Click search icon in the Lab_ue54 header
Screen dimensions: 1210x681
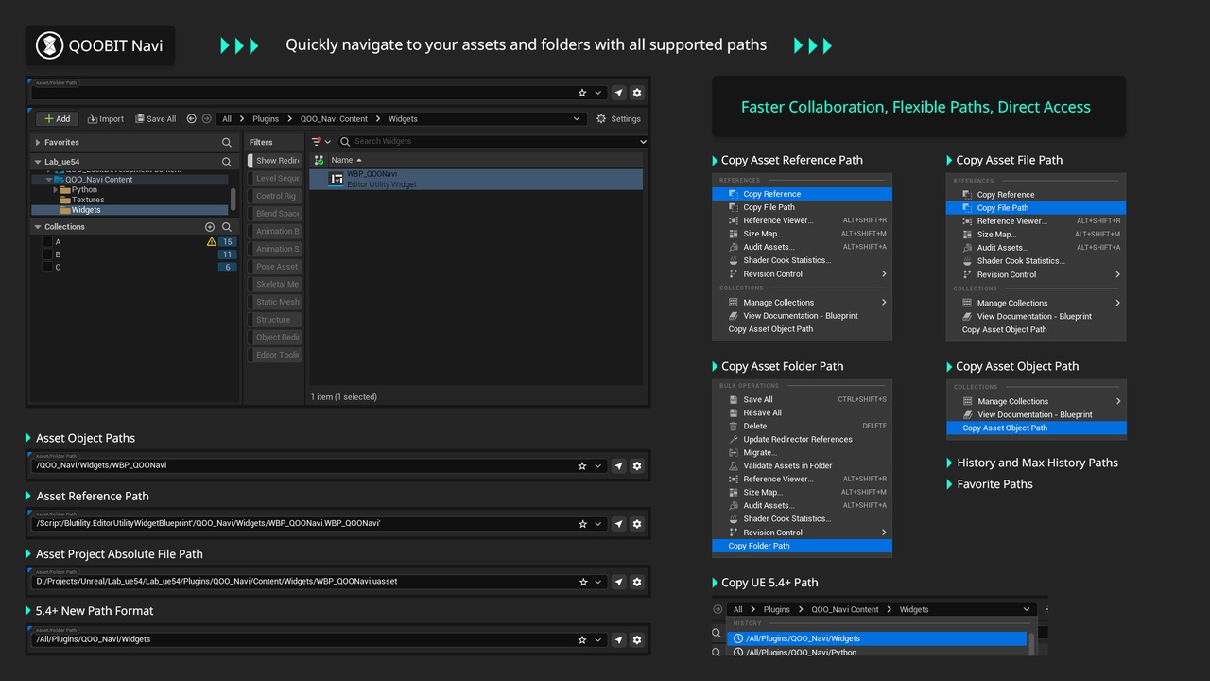(227, 162)
